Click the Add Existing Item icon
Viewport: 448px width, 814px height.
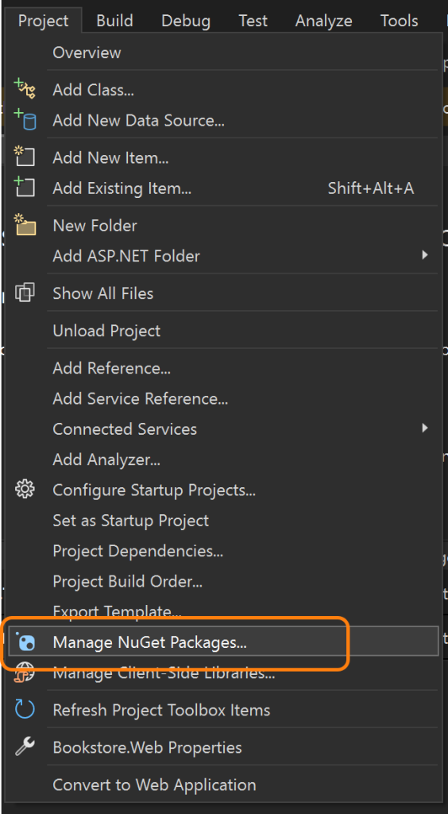[25, 187]
